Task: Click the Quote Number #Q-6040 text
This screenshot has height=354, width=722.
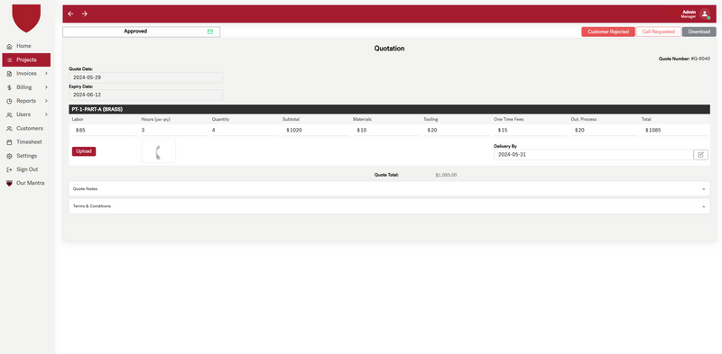Action: click(x=684, y=59)
